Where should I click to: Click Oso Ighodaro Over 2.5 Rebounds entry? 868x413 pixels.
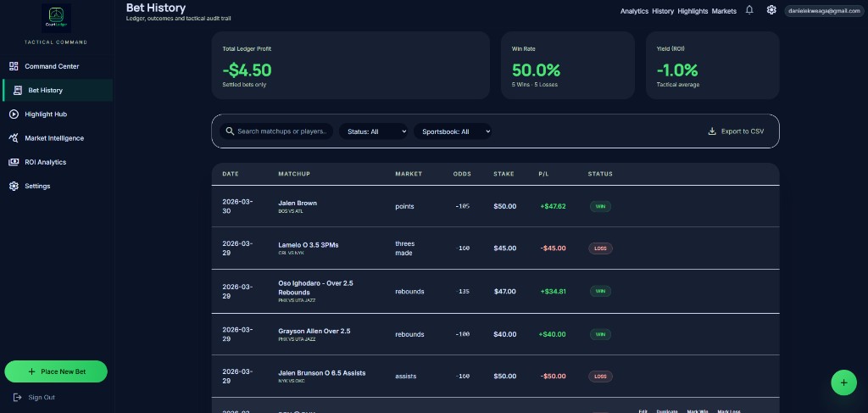[315, 287]
